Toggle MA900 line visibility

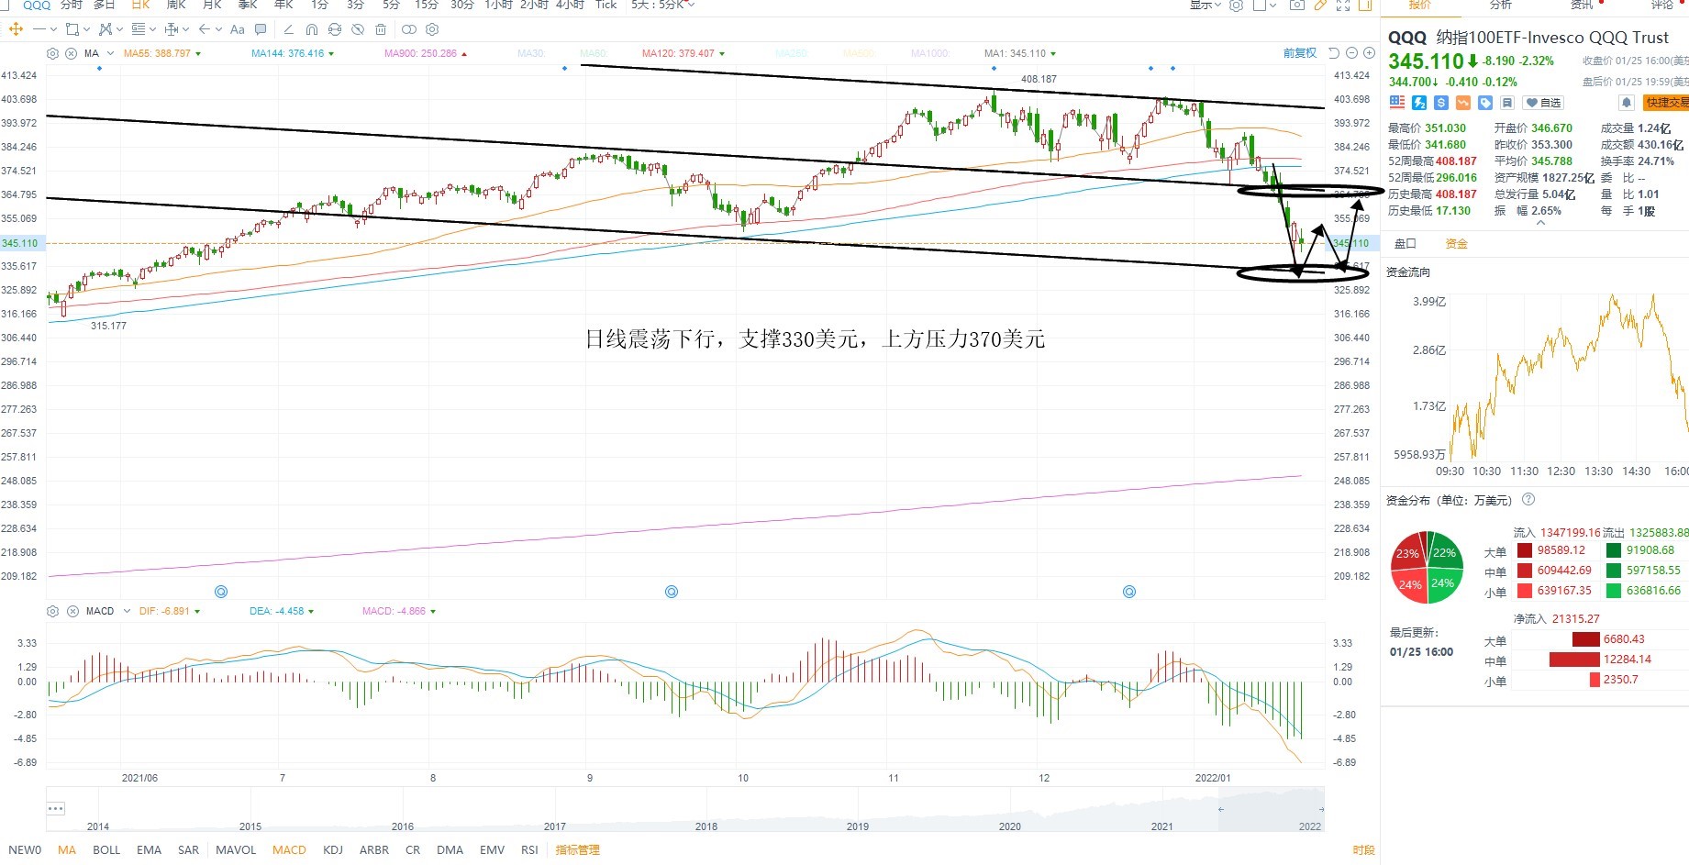click(x=425, y=53)
